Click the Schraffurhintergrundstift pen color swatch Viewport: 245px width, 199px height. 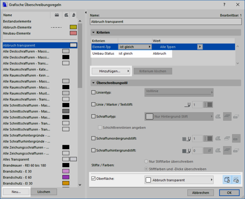coord(208,151)
